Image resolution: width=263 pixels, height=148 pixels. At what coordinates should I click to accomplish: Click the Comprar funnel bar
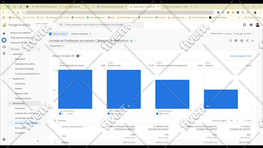(221, 99)
